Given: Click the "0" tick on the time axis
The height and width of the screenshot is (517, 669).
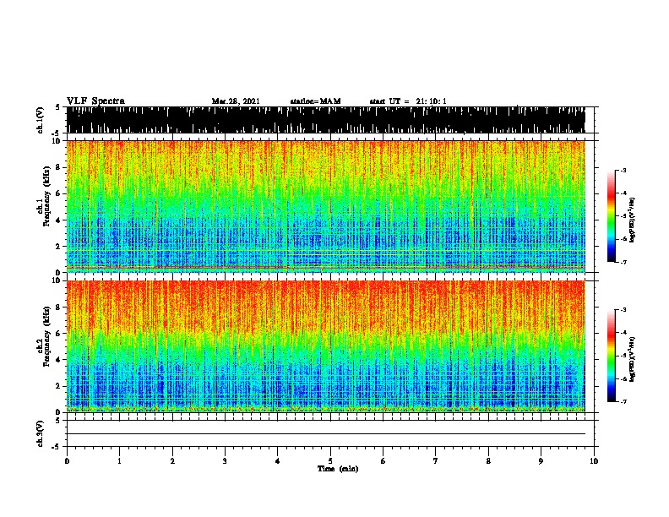Looking at the screenshot, I should point(67,461).
